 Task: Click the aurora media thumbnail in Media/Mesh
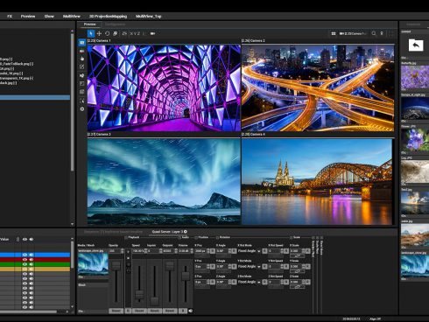click(93, 264)
